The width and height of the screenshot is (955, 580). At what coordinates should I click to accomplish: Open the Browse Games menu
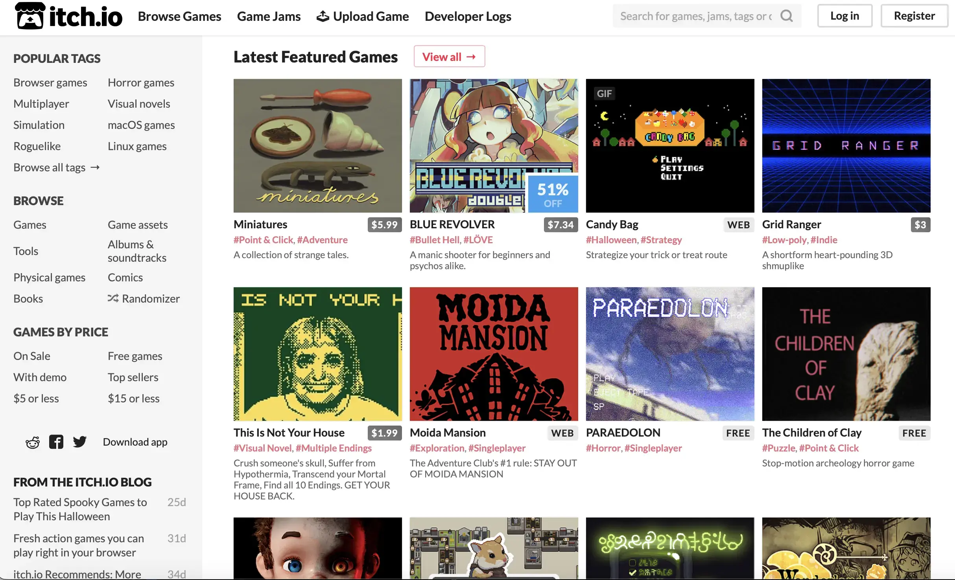(x=179, y=16)
